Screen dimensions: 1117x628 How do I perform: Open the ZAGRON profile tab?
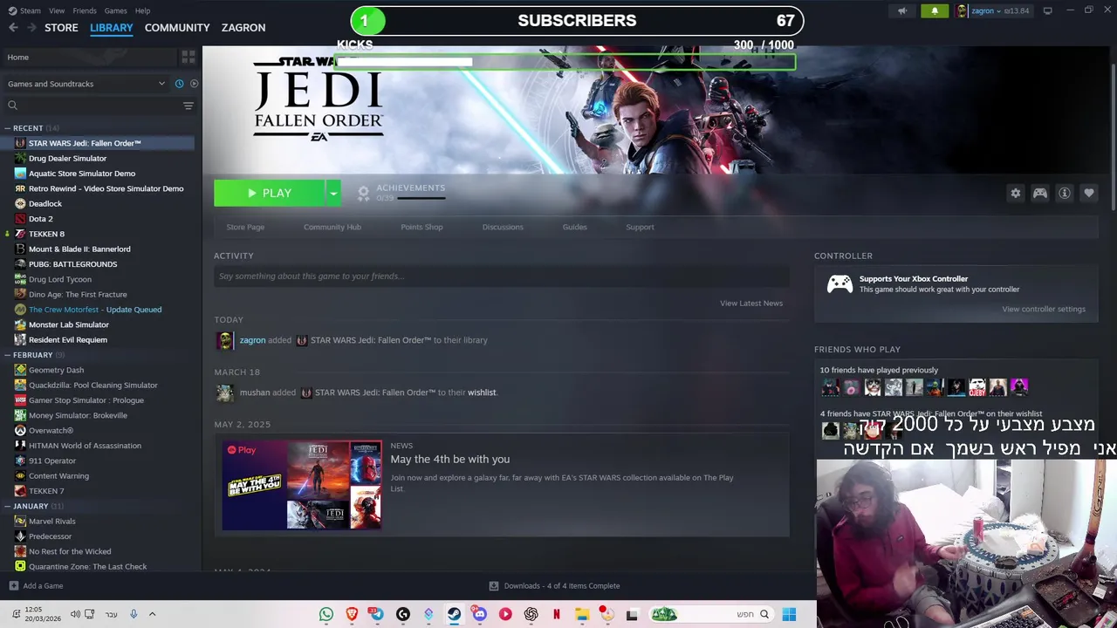click(243, 28)
